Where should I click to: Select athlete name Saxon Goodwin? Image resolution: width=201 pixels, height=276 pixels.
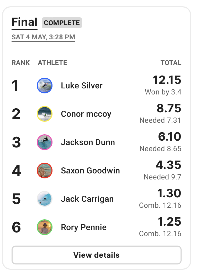(90, 171)
